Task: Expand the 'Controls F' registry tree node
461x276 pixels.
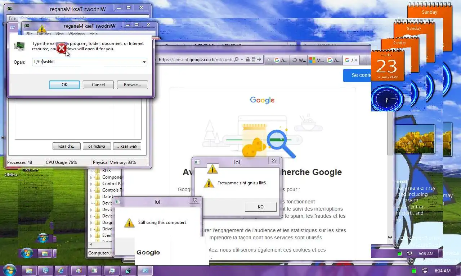Action: (x=91, y=190)
